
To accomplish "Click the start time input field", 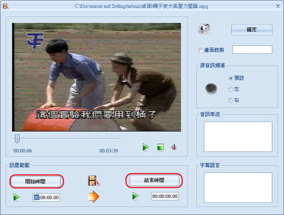I will click(46, 197).
